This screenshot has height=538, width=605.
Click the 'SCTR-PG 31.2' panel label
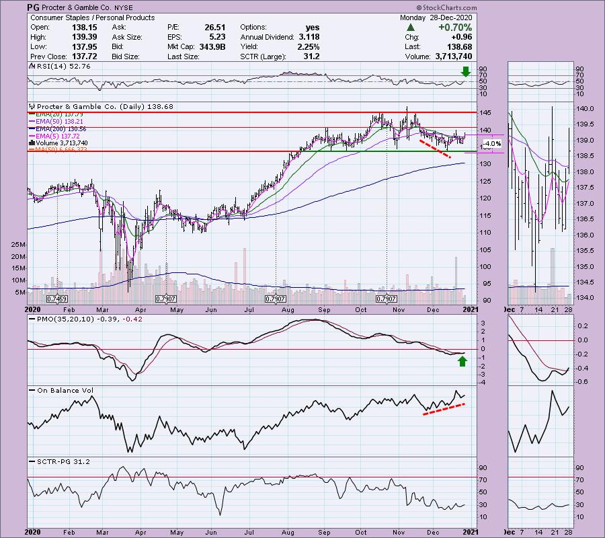(x=63, y=461)
